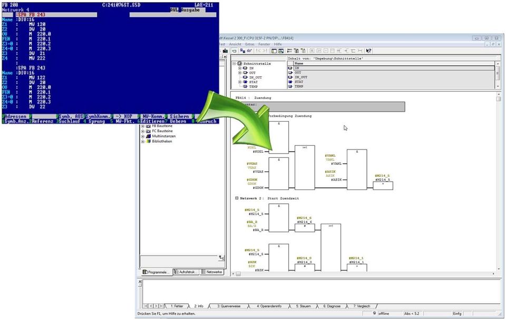Open the 3: Querverweise output tab
Screen dimensions: 506x320
229,306
